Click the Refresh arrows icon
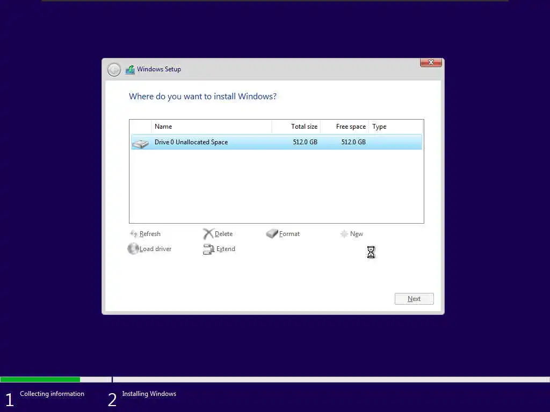 click(x=134, y=234)
